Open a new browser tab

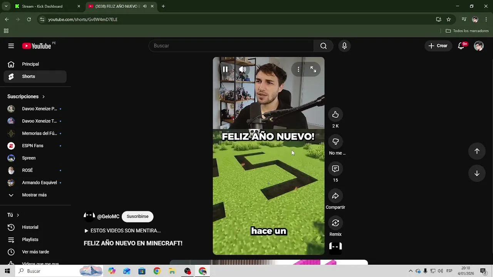pos(163,6)
